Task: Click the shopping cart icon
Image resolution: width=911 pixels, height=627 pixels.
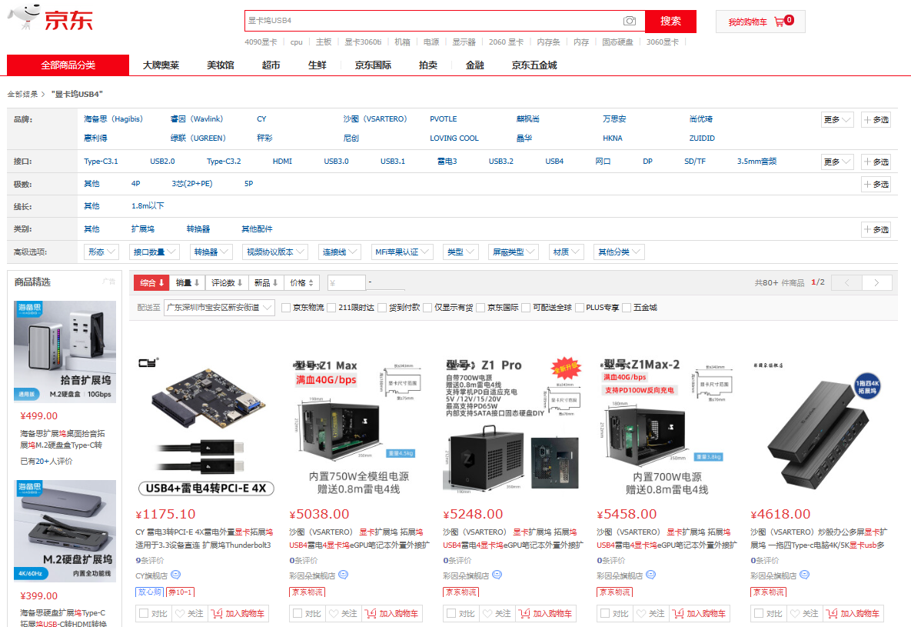Action: point(779,22)
